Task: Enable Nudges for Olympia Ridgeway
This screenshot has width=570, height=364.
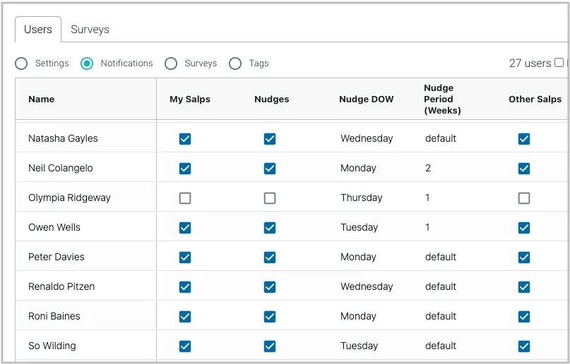Action: tap(270, 198)
